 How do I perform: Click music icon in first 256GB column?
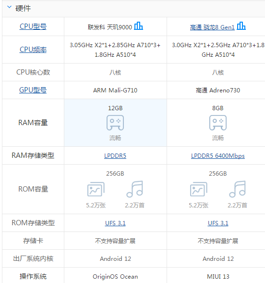[134, 189]
